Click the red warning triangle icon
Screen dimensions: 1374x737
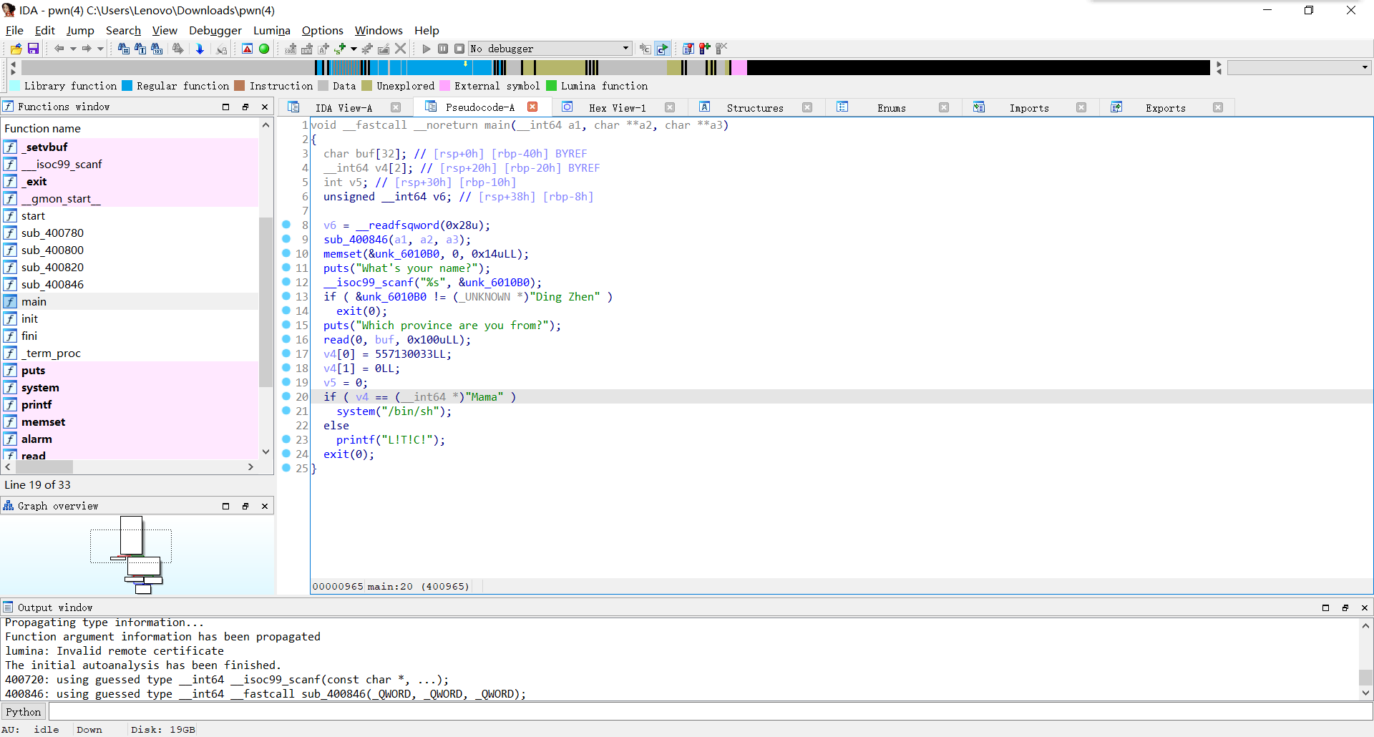(x=247, y=49)
